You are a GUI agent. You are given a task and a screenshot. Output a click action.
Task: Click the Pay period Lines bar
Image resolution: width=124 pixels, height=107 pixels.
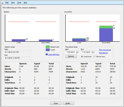coord(79,40)
